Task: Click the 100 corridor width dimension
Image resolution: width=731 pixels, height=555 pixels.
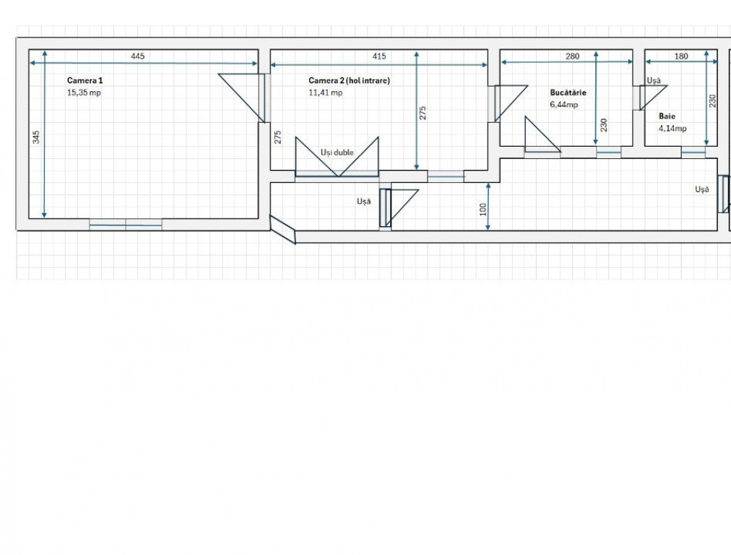Action: [x=483, y=210]
